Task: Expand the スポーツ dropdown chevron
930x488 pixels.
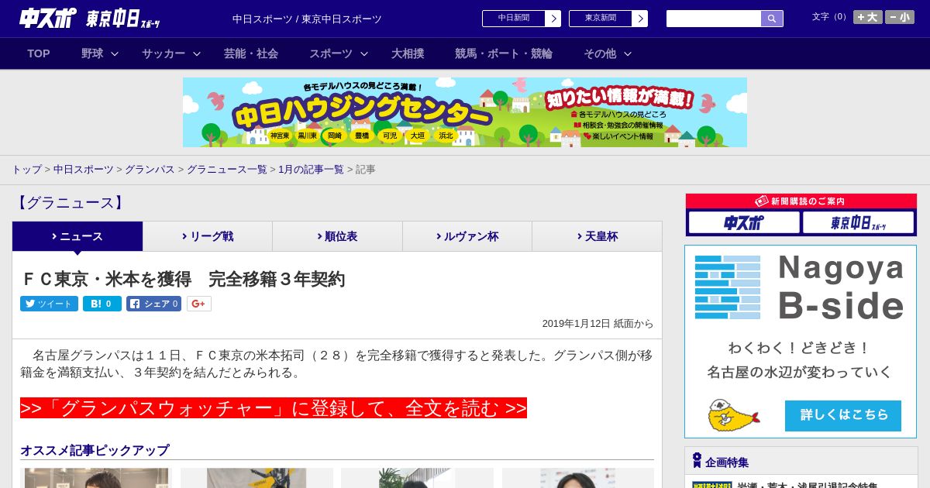Action: point(364,53)
